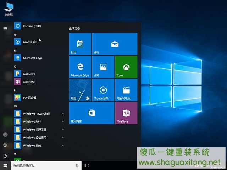Open the 日历 calendar tile
Image resolution: width=227 pixels, height=170 pixels.
tap(80, 44)
